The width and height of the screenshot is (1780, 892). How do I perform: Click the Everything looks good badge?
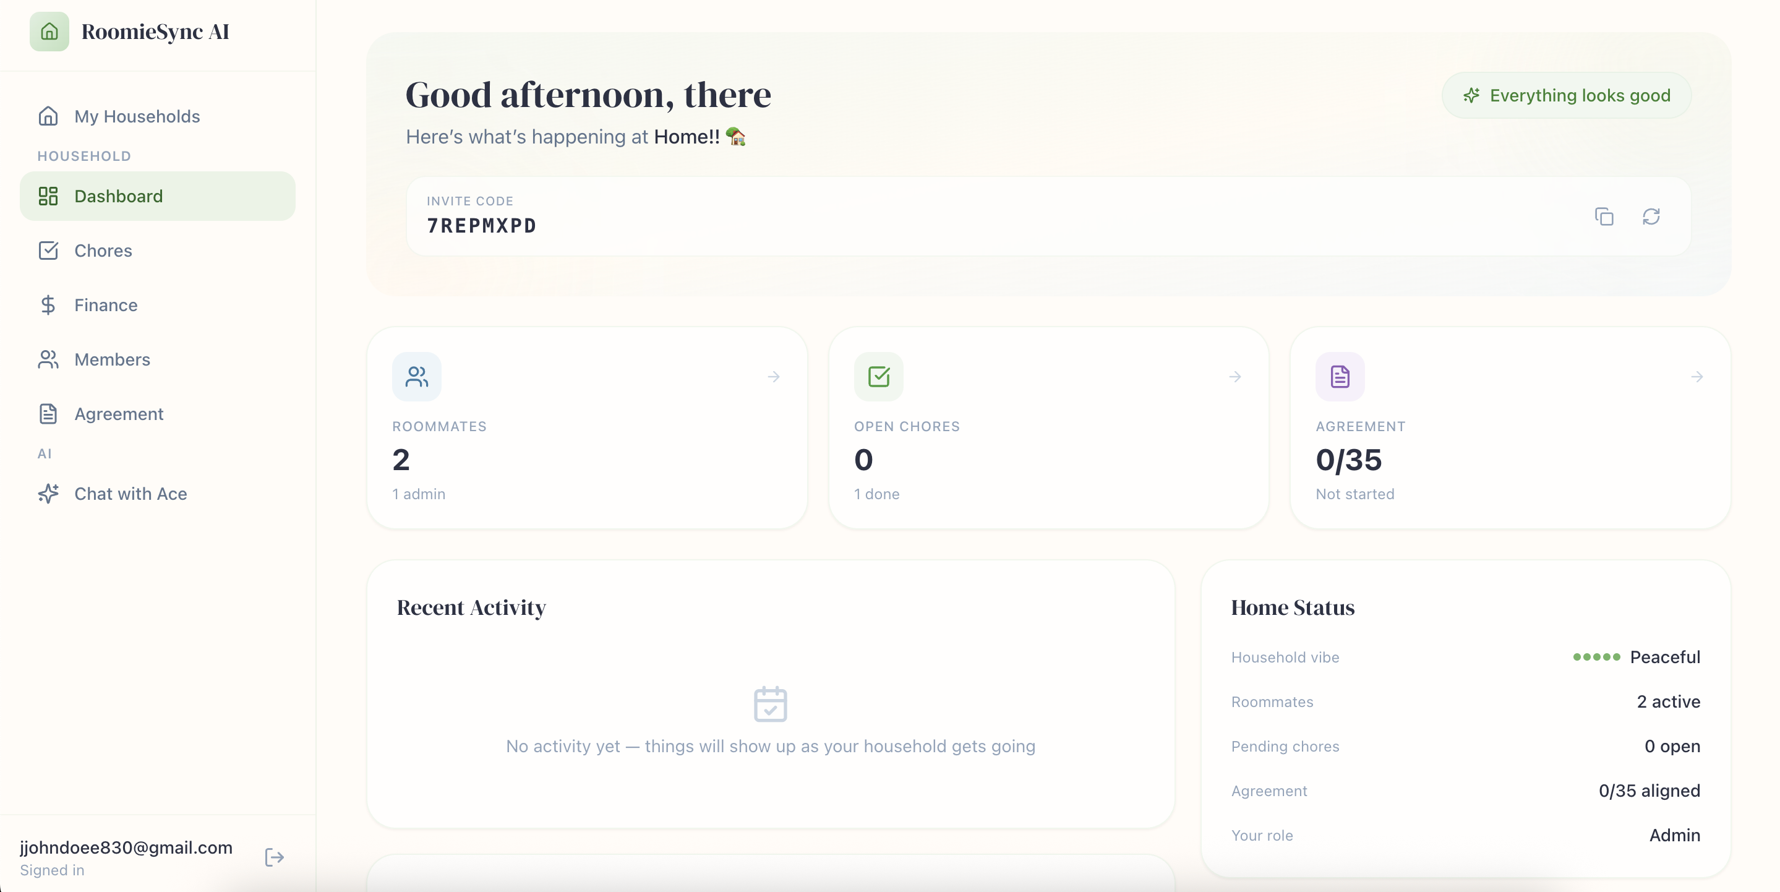(x=1567, y=95)
